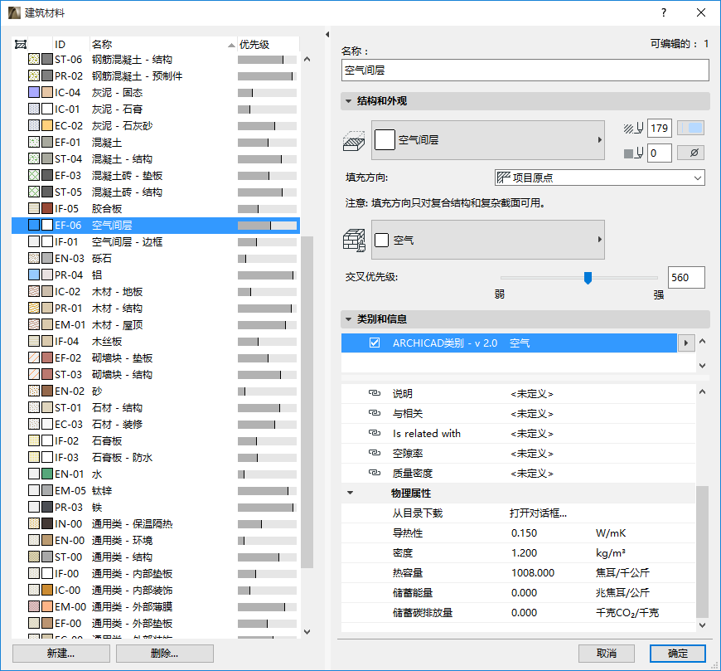Screen dimensions: 721x671
Task: Collapse the 物理属性 property group
Action: coord(350,494)
